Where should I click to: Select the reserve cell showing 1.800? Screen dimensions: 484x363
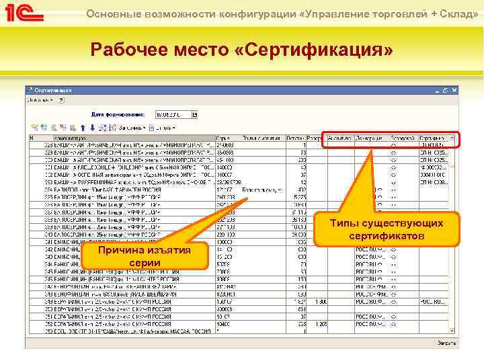[317, 302]
